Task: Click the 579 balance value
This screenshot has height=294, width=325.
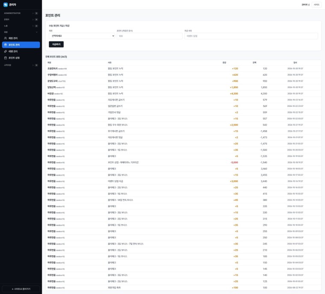Action: [265, 100]
